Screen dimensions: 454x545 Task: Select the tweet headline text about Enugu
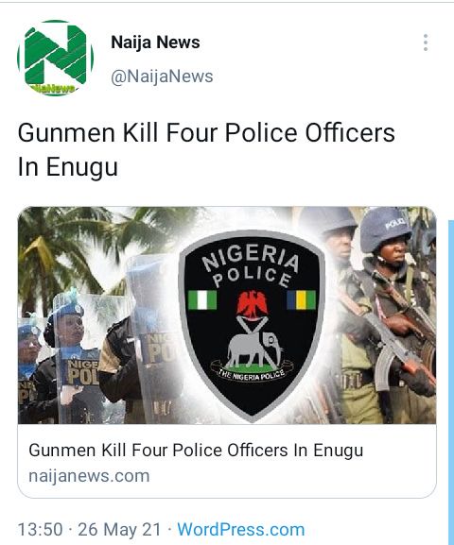tap(206, 149)
